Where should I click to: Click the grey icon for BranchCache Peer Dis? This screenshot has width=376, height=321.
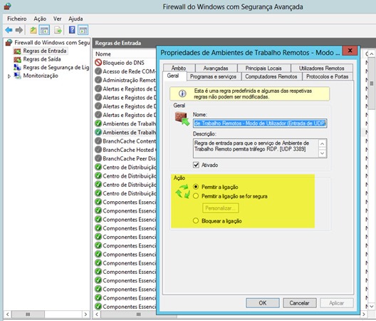(98, 158)
